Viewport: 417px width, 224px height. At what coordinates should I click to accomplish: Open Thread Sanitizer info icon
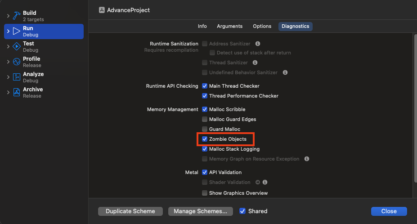pyautogui.click(x=255, y=63)
